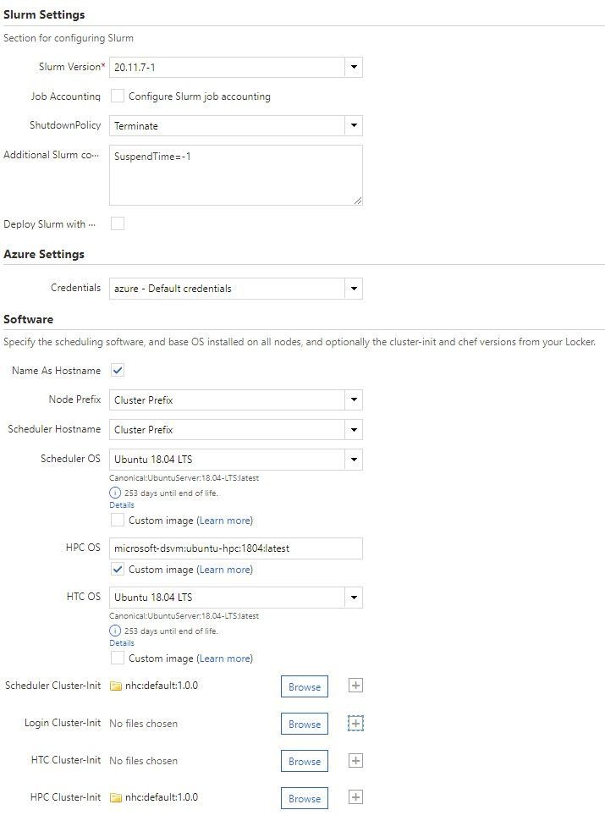The image size is (605, 821).
Task: Enable Custom image for Scheduler OS
Action: pyautogui.click(x=118, y=521)
